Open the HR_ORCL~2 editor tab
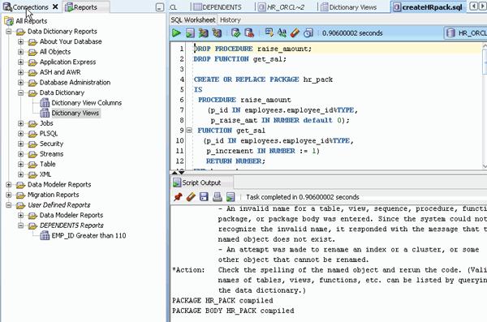 pyautogui.click(x=282, y=6)
